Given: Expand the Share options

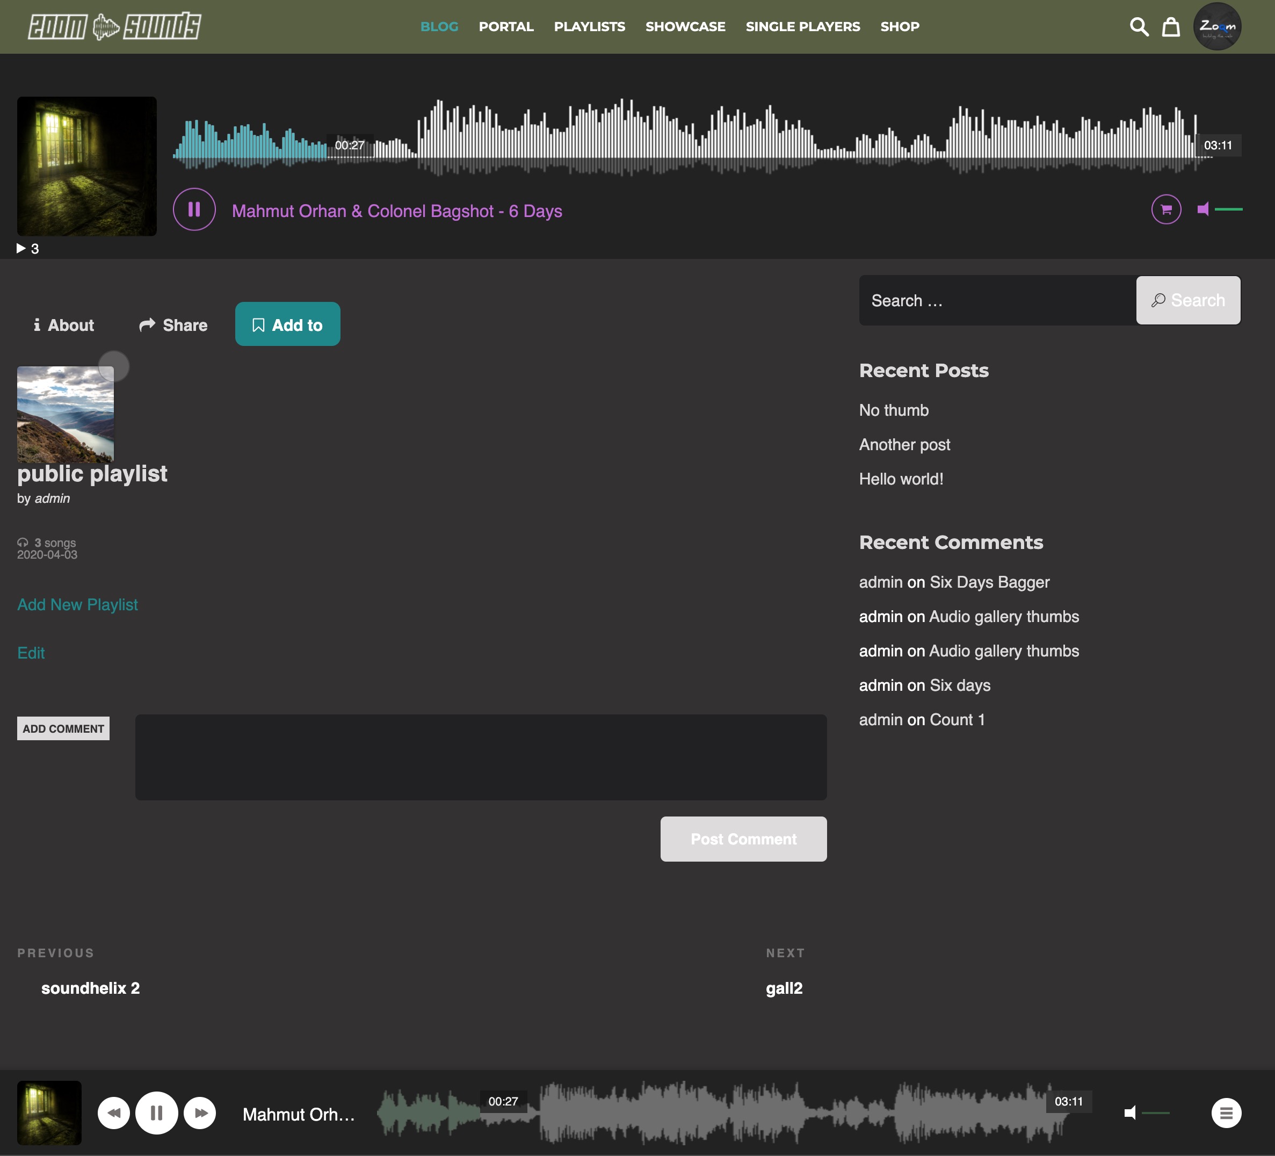Looking at the screenshot, I should click(x=173, y=324).
